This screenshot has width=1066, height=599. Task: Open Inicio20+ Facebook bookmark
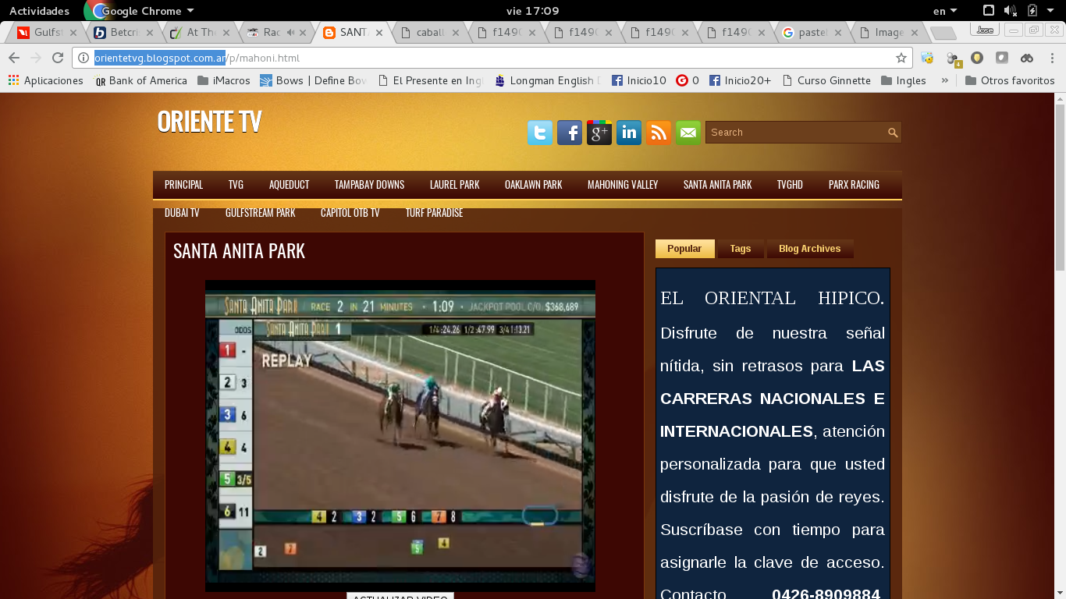[740, 80]
